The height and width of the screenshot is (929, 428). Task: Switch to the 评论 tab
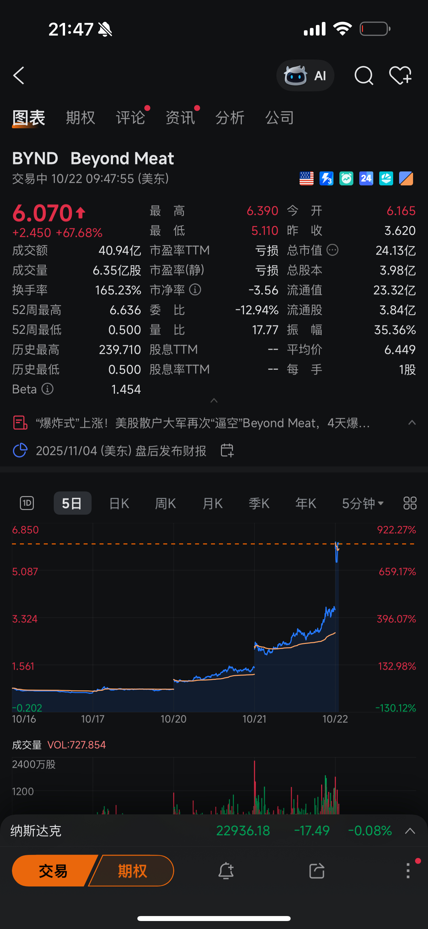click(130, 118)
